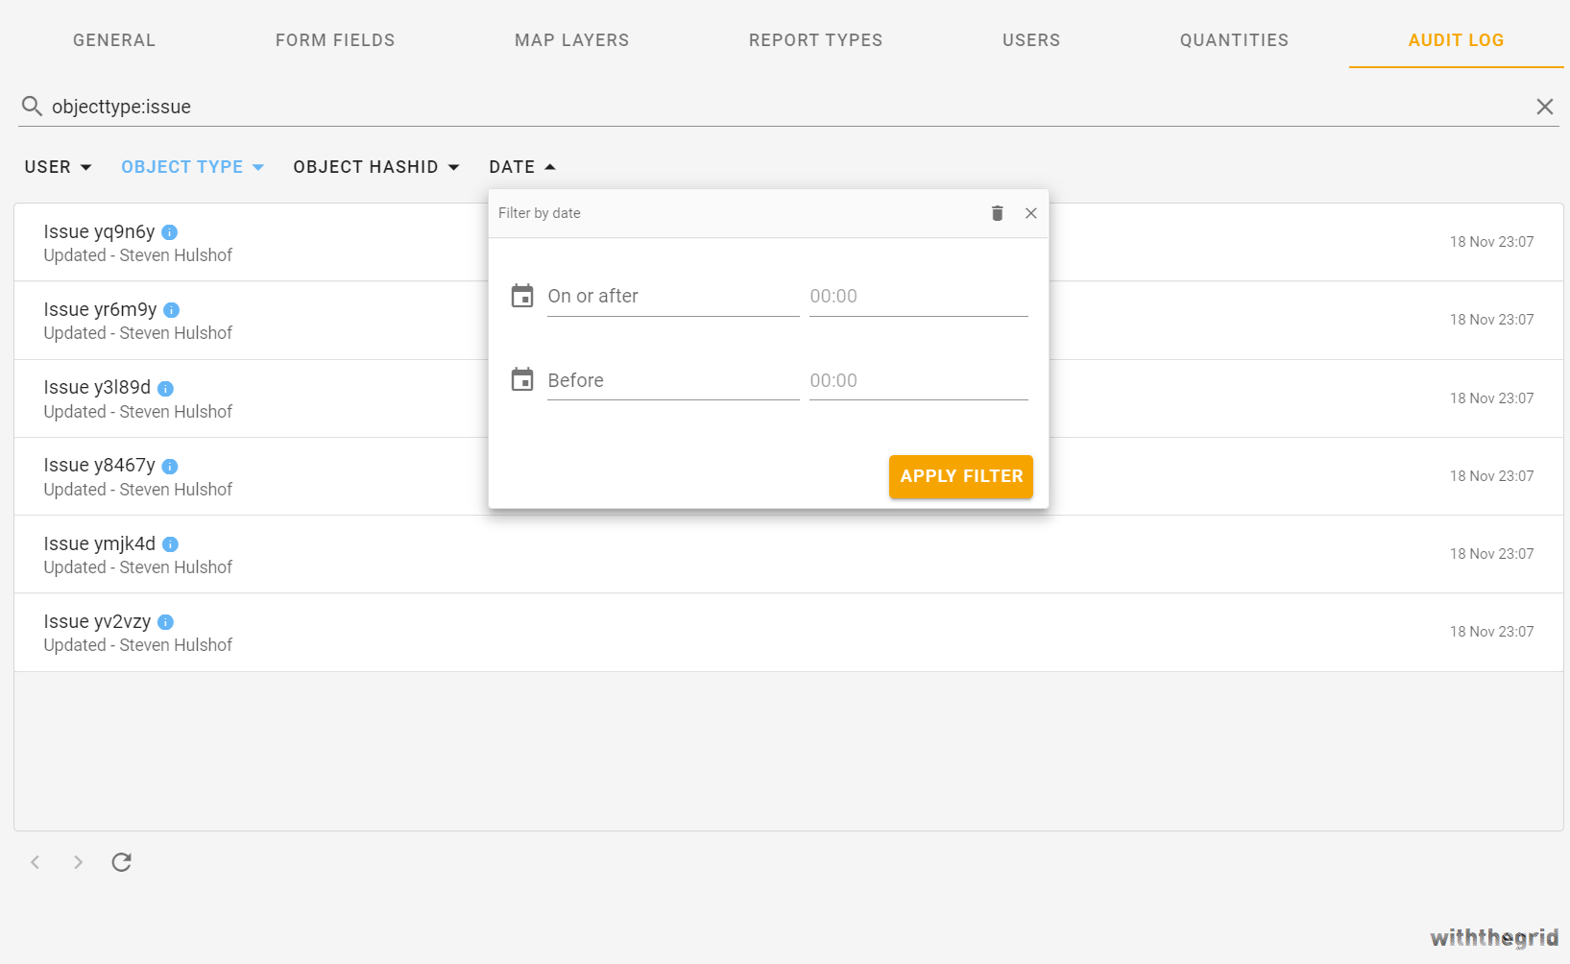Click the trash icon in date filter
1570x964 pixels.
tap(997, 213)
